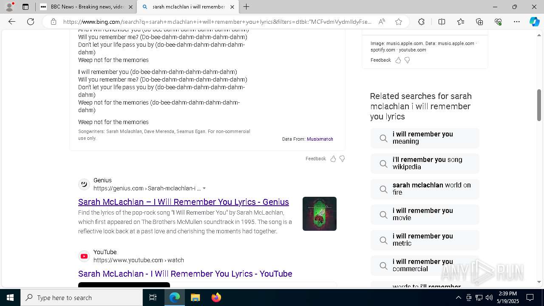Click the YouTube result youtube.com URL text
The width and height of the screenshot is (544, 306).
click(139, 260)
